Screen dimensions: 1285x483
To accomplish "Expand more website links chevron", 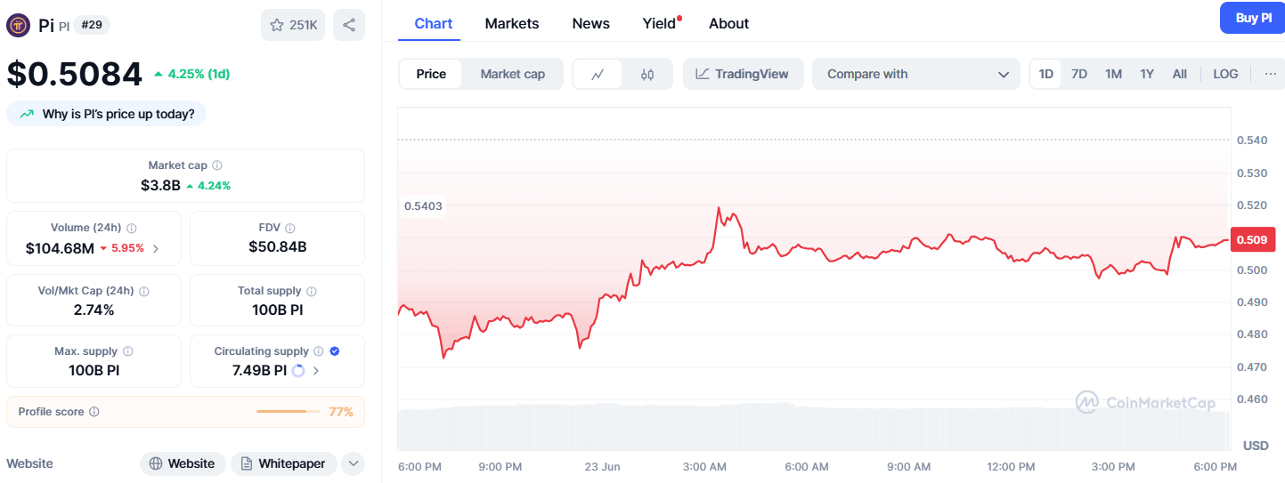I will pos(354,463).
